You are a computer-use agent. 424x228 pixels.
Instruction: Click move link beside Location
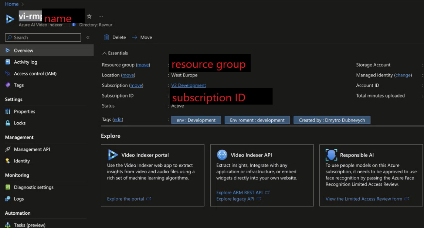[128, 75]
